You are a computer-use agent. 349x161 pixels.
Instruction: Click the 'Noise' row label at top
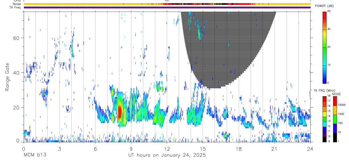17,4
